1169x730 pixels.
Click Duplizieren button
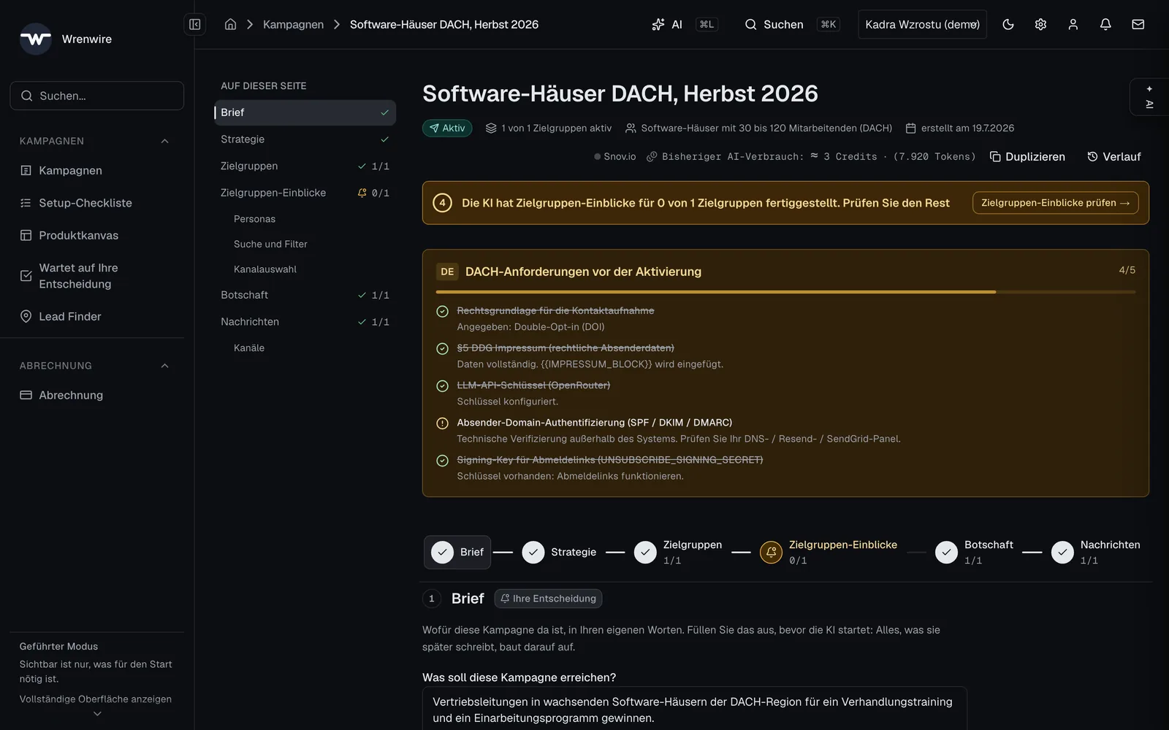[x=1027, y=156]
